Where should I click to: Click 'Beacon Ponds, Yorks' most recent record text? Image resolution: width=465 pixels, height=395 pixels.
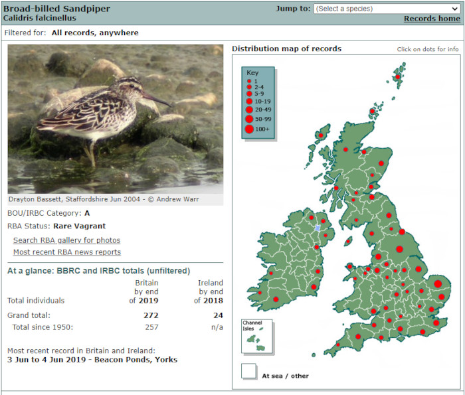click(x=136, y=359)
